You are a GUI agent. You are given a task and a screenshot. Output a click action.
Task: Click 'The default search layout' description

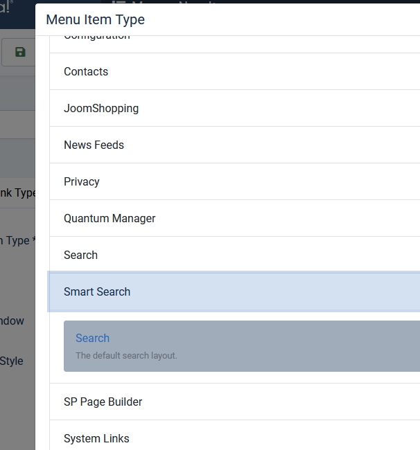(x=126, y=356)
